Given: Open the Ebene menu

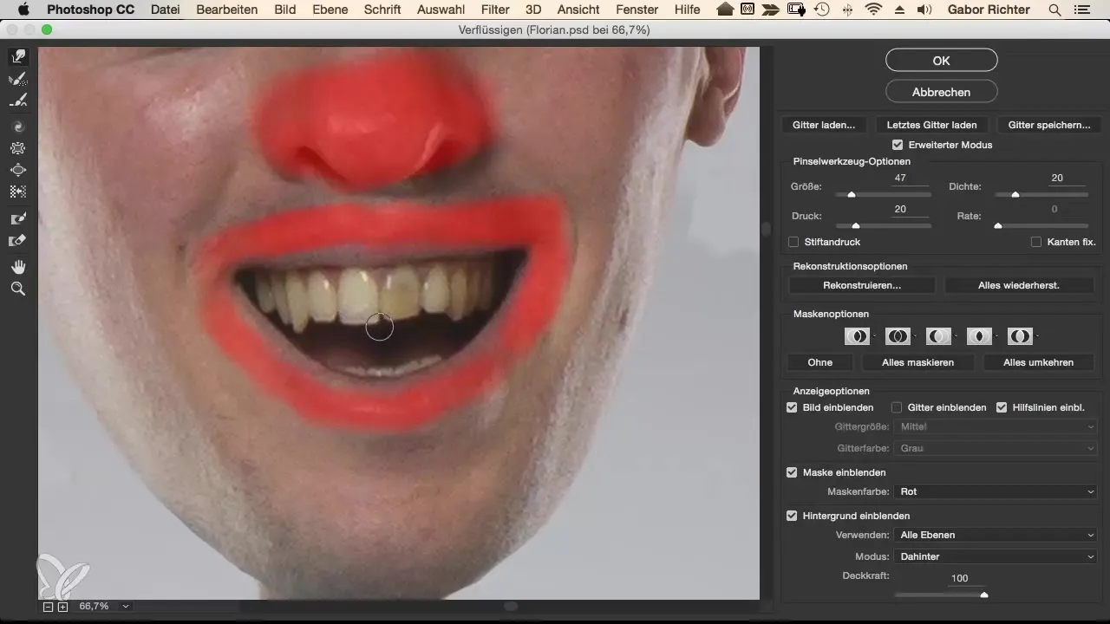Looking at the screenshot, I should (330, 10).
